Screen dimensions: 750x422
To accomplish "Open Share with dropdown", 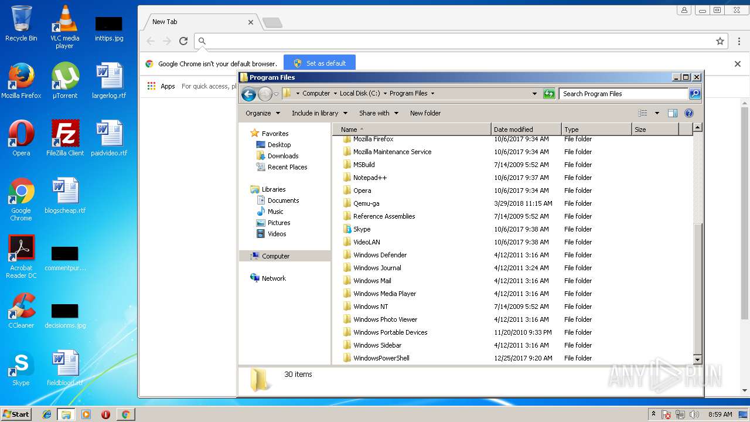I will pos(379,113).
